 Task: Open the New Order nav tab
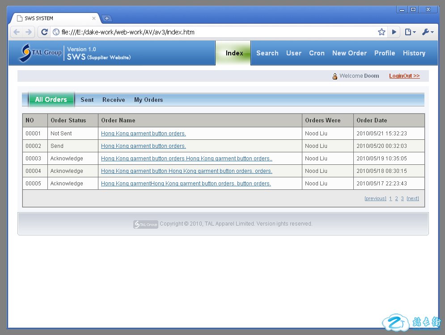349,53
